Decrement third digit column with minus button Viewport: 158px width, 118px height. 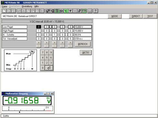55,46
